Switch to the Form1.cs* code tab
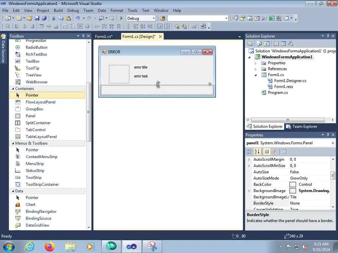338x253 pixels. pos(104,37)
